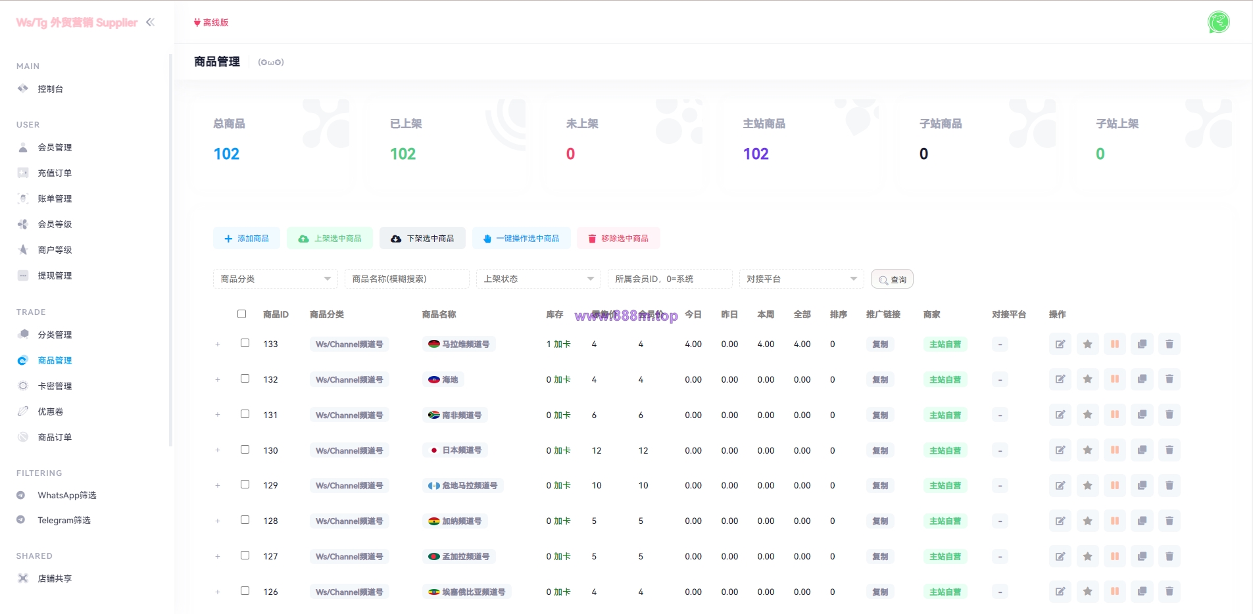Focus the 所属会员ID input field
This screenshot has width=1253, height=614.
click(x=670, y=279)
